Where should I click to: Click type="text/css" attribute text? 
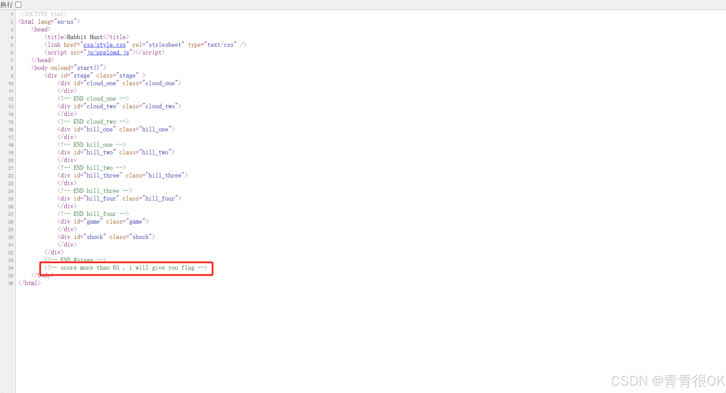click(212, 45)
